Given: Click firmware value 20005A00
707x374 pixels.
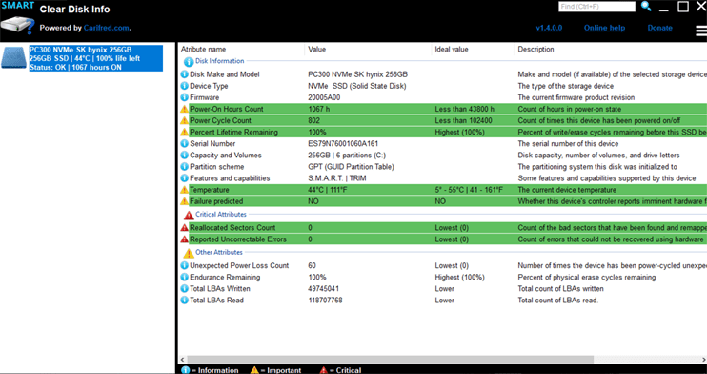Looking at the screenshot, I should click(x=324, y=97).
